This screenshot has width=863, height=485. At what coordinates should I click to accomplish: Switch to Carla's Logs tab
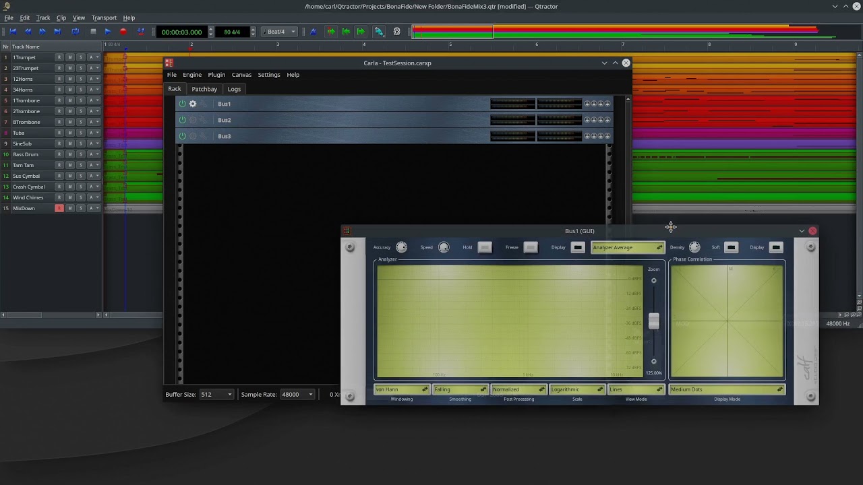[234, 89]
